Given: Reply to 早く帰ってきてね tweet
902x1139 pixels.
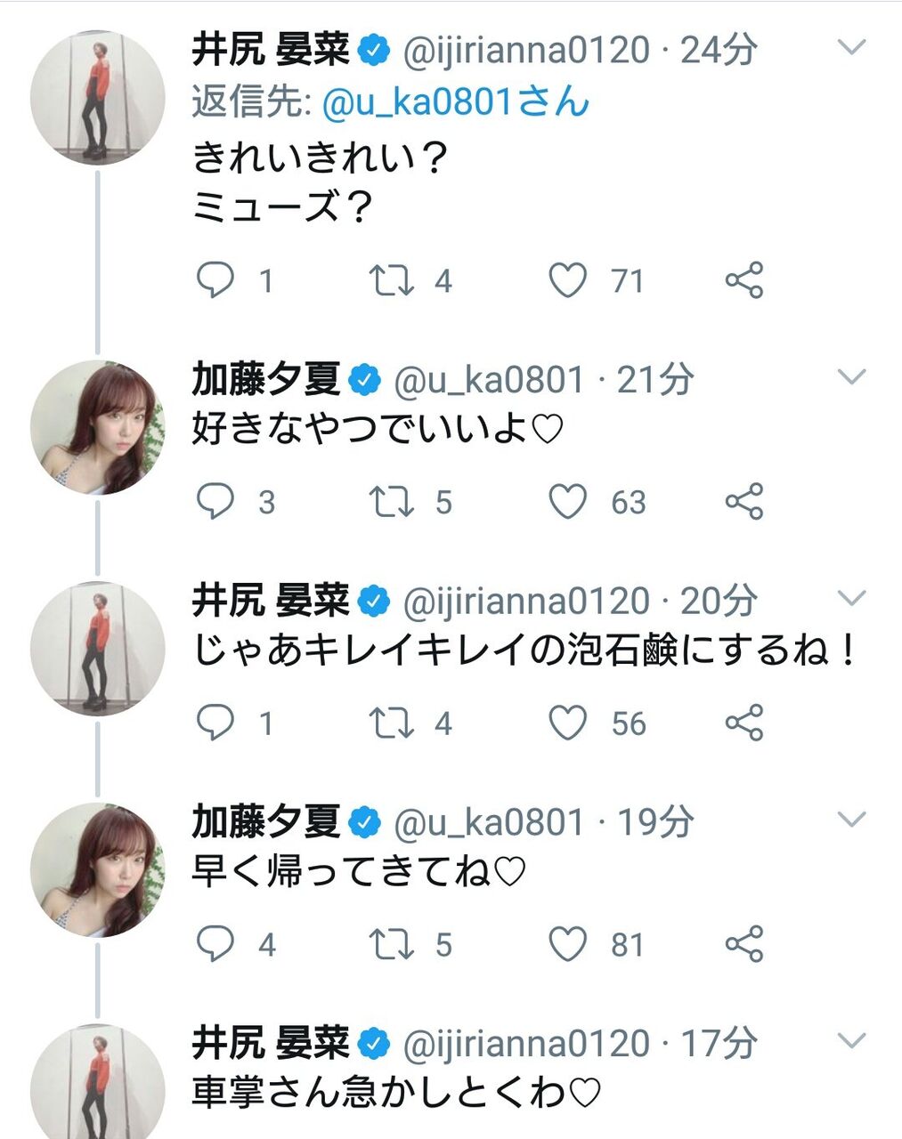Looking at the screenshot, I should [215, 943].
